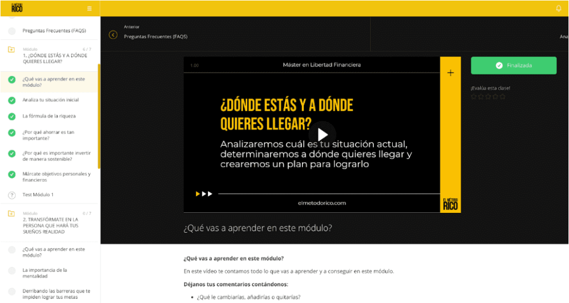Toggle the hamburger sidebar menu
Image resolution: width=569 pixels, height=303 pixels.
89,8
